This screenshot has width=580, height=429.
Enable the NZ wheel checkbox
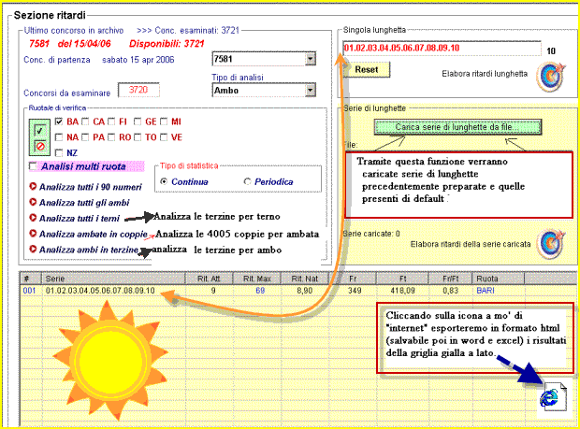pyautogui.click(x=58, y=152)
